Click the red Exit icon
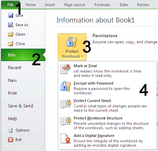The width and height of the screenshot is (158, 151). pyautogui.click(x=11, y=140)
